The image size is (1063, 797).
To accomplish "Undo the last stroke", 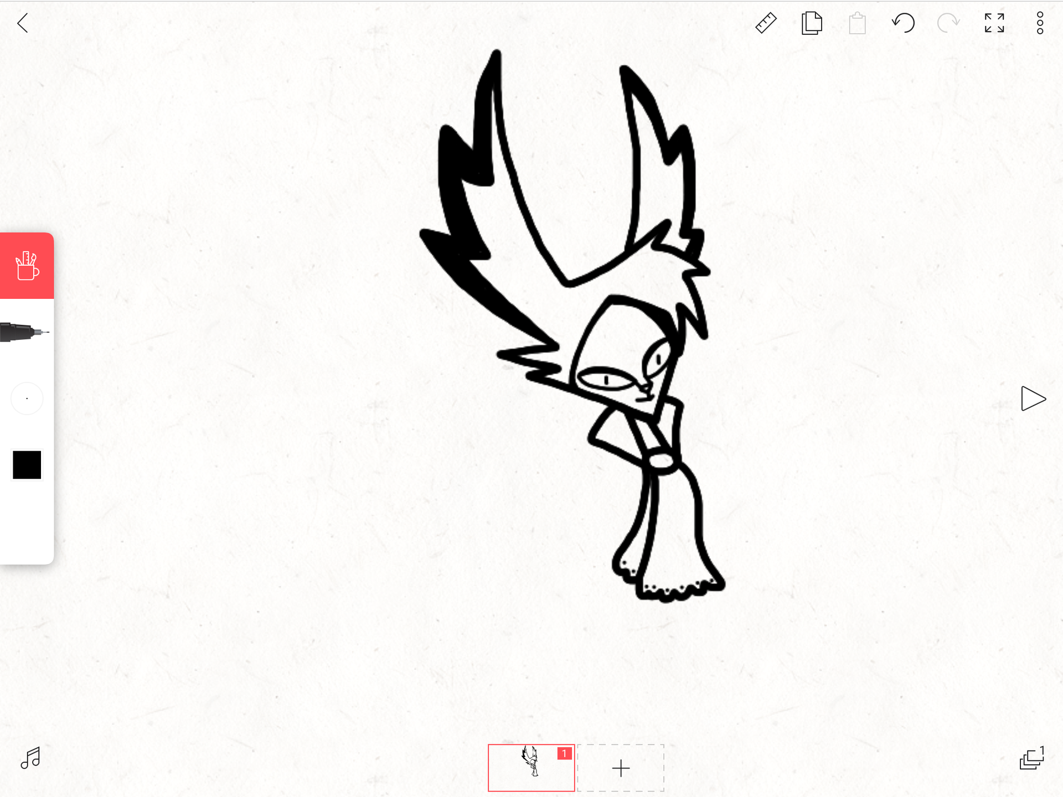I will [x=903, y=23].
